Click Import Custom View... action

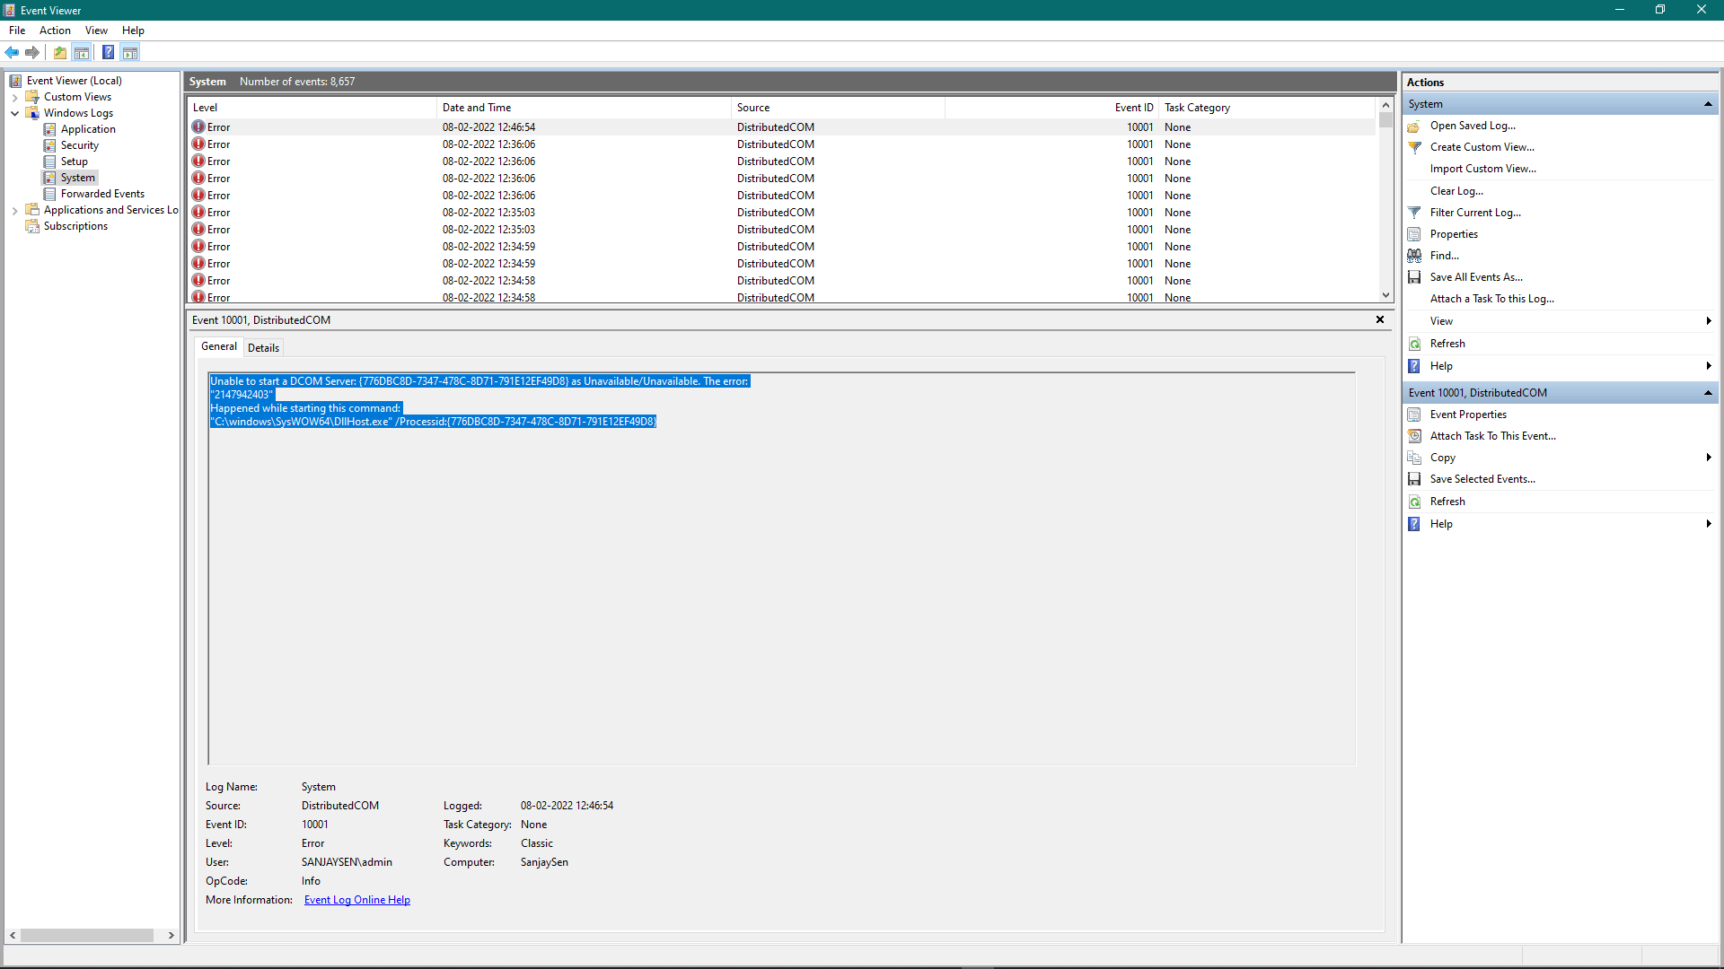click(x=1482, y=169)
